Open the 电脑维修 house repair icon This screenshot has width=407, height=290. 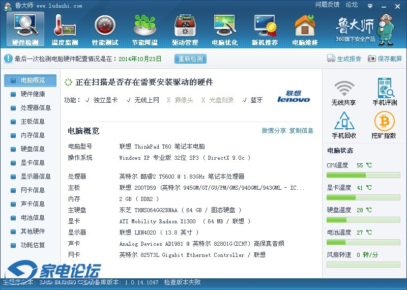click(305, 29)
